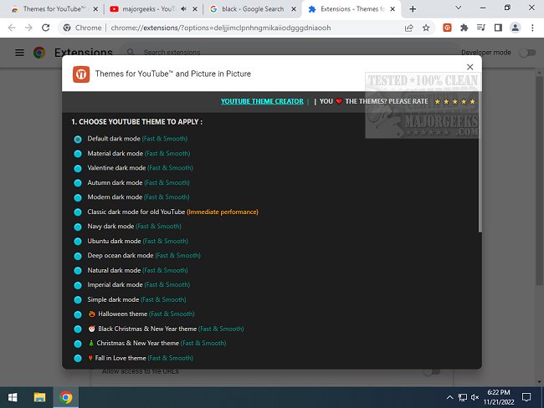This screenshot has width=544, height=408.
Task: Open Extensions page hamburger menu
Action: (x=20, y=53)
